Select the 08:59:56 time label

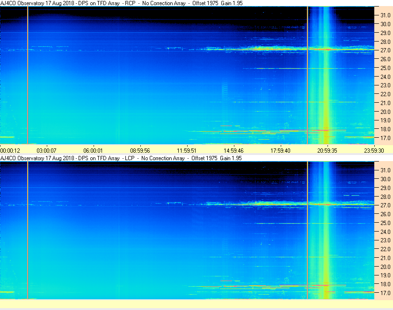coord(140,151)
